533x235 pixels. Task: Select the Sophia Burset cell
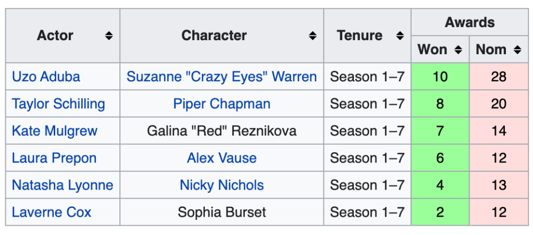[221, 212]
